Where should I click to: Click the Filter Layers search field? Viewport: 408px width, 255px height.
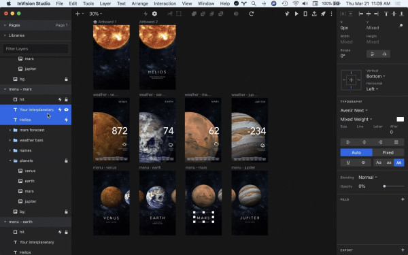point(35,49)
